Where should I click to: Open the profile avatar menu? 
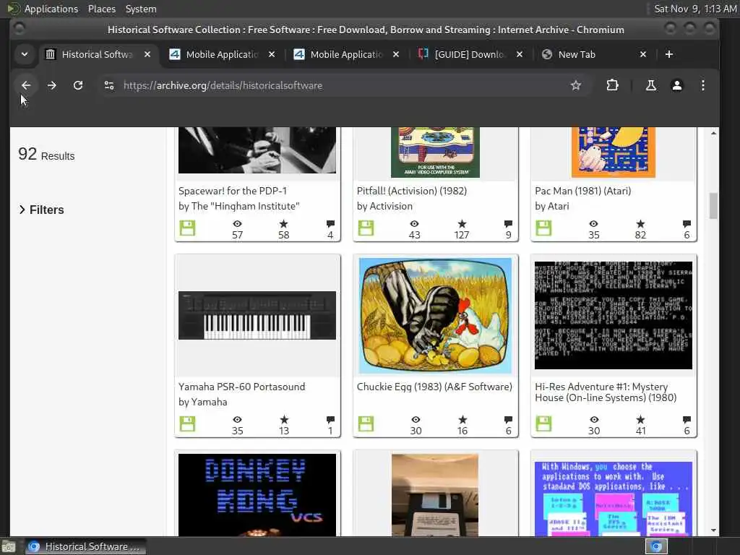676,85
